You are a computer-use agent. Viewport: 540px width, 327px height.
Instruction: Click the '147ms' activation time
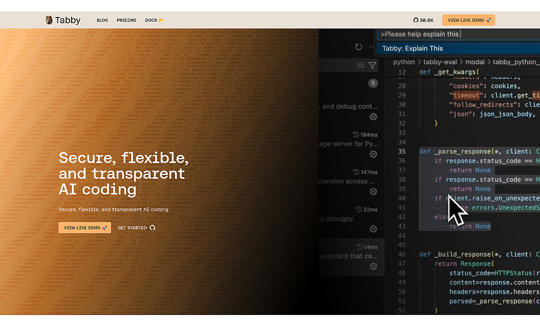coord(369,172)
